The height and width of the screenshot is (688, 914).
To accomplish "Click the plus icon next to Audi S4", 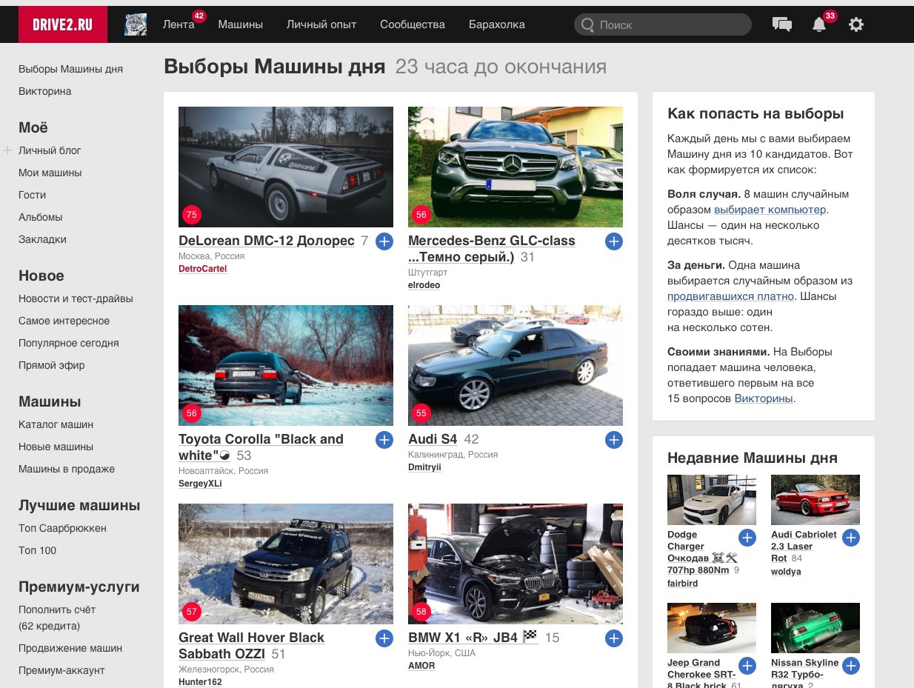I will [614, 440].
